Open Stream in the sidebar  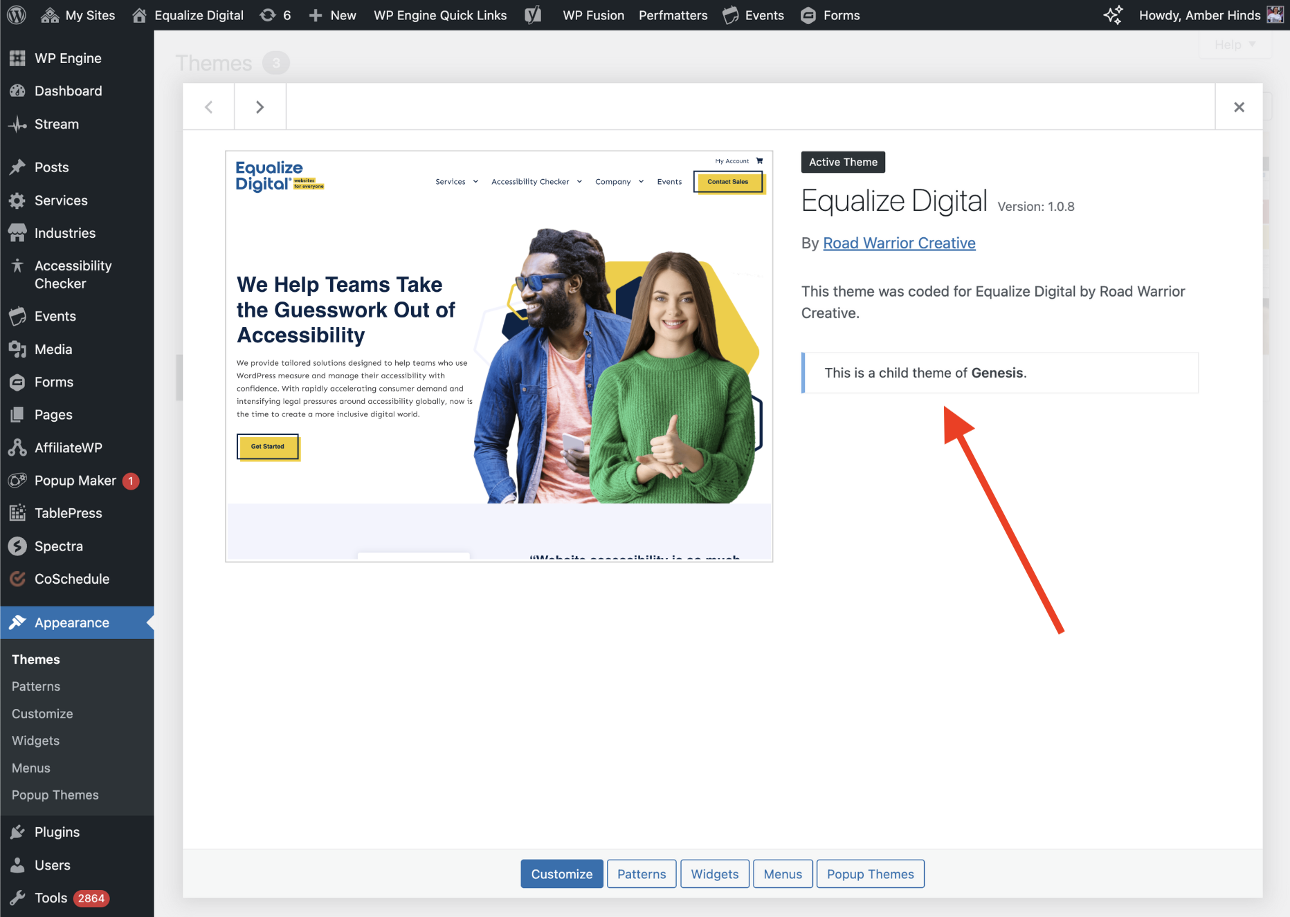pyautogui.click(x=77, y=124)
